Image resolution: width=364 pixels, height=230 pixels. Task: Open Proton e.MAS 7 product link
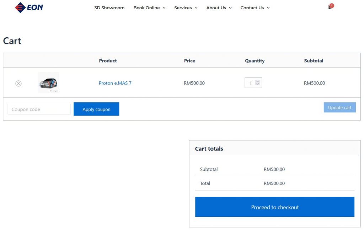pyautogui.click(x=115, y=83)
